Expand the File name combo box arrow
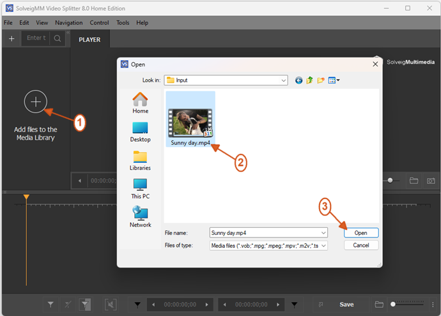The width and height of the screenshot is (441, 316). (323, 233)
